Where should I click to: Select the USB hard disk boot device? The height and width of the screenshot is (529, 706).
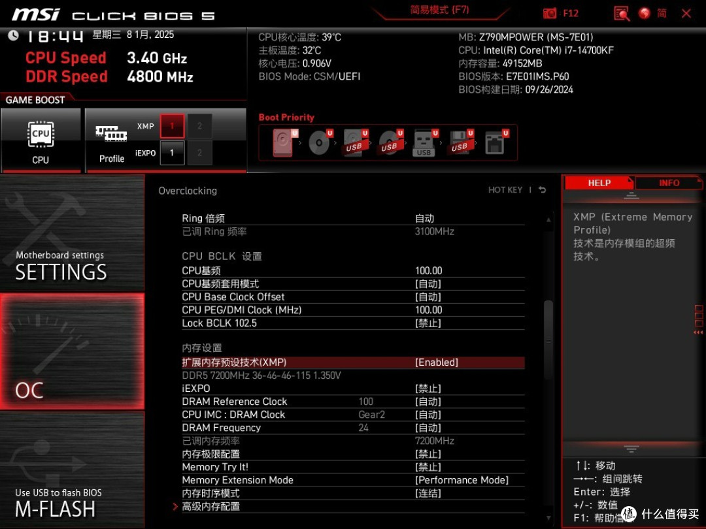(x=356, y=142)
